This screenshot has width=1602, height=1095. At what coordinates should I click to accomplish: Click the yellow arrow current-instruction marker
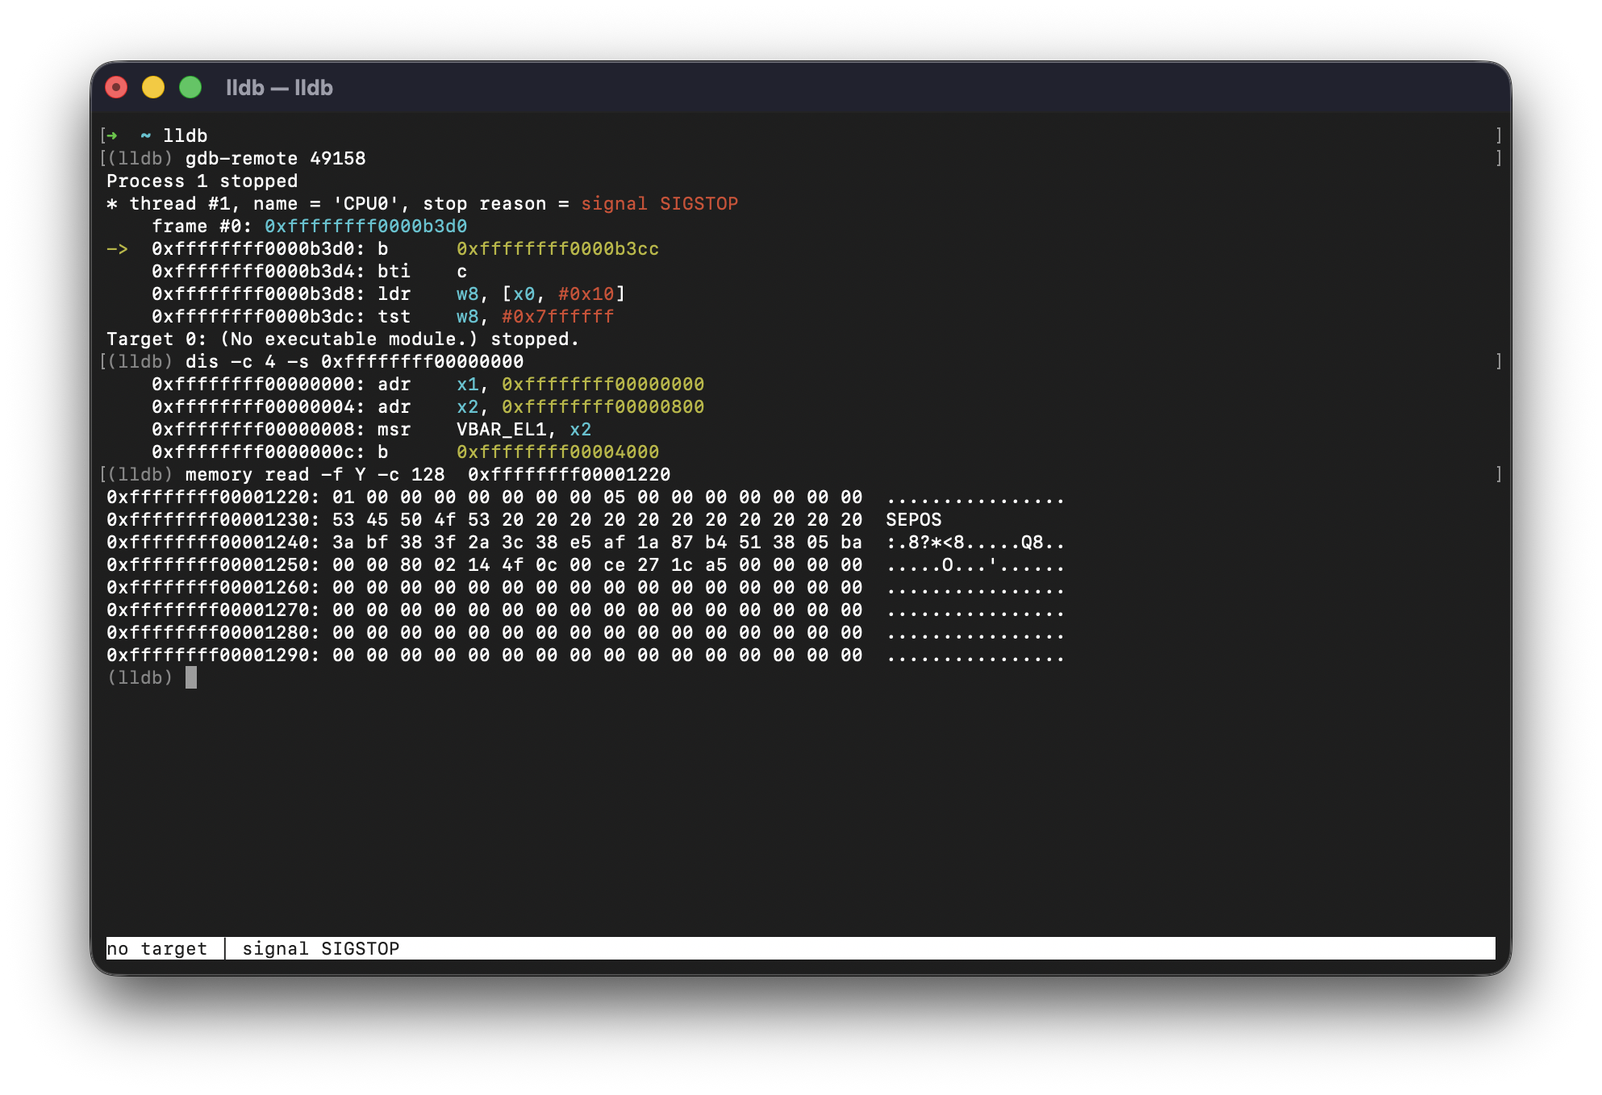click(x=117, y=249)
